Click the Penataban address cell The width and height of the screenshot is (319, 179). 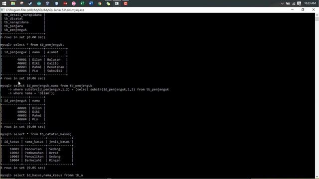[x=55, y=67]
